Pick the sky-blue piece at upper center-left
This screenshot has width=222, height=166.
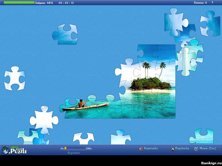pos(65,34)
